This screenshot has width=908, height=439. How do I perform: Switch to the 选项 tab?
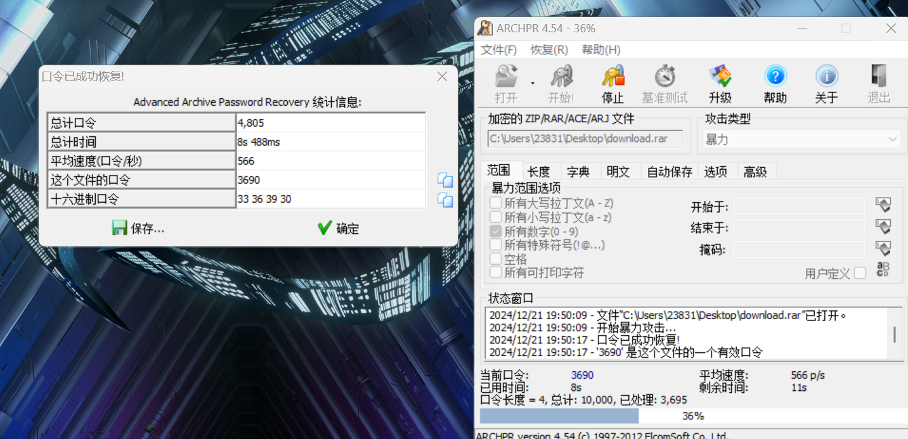(x=716, y=172)
